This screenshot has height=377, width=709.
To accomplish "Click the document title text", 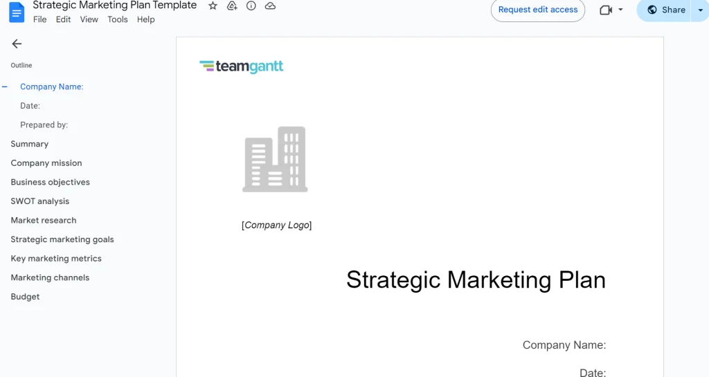I will [x=115, y=6].
